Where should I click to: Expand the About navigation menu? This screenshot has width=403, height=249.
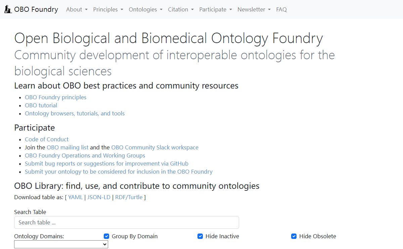(77, 9)
